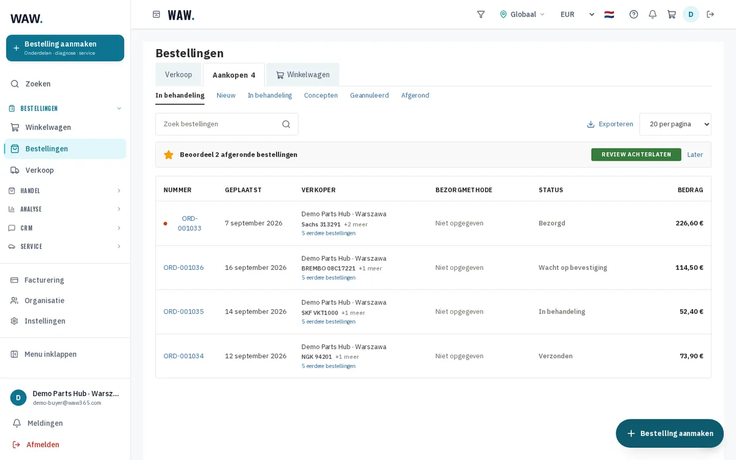This screenshot has height=460, width=736.
Task: Switch to the Verkoop tab
Action: point(178,75)
